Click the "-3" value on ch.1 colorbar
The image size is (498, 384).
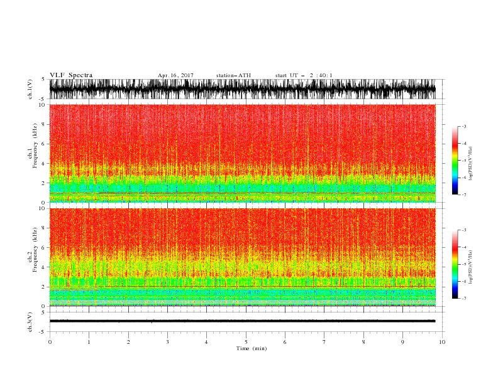tap(464, 126)
